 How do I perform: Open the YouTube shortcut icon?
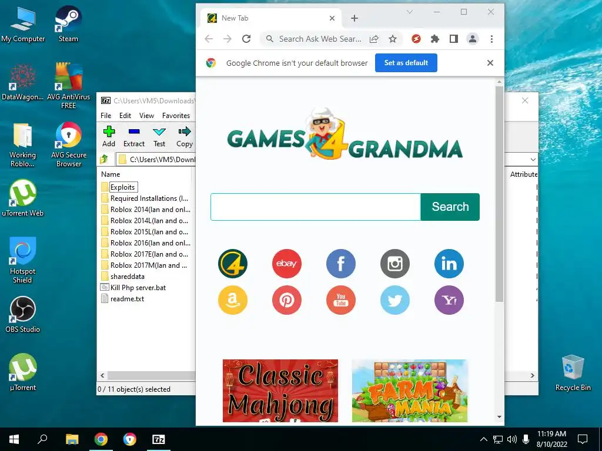point(341,300)
